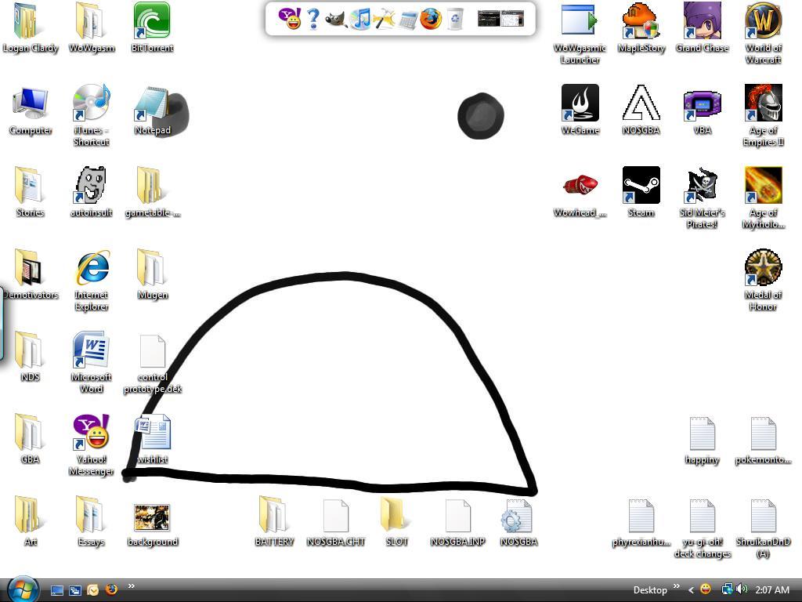The height and width of the screenshot is (602, 802).
Task: Click Show Desktop in quick launch
Action: [56, 590]
